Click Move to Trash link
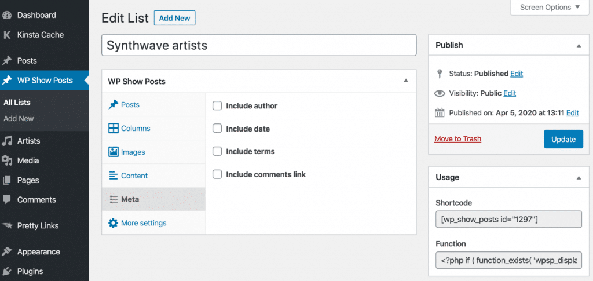Screen dimensions: 593x281 coord(457,139)
